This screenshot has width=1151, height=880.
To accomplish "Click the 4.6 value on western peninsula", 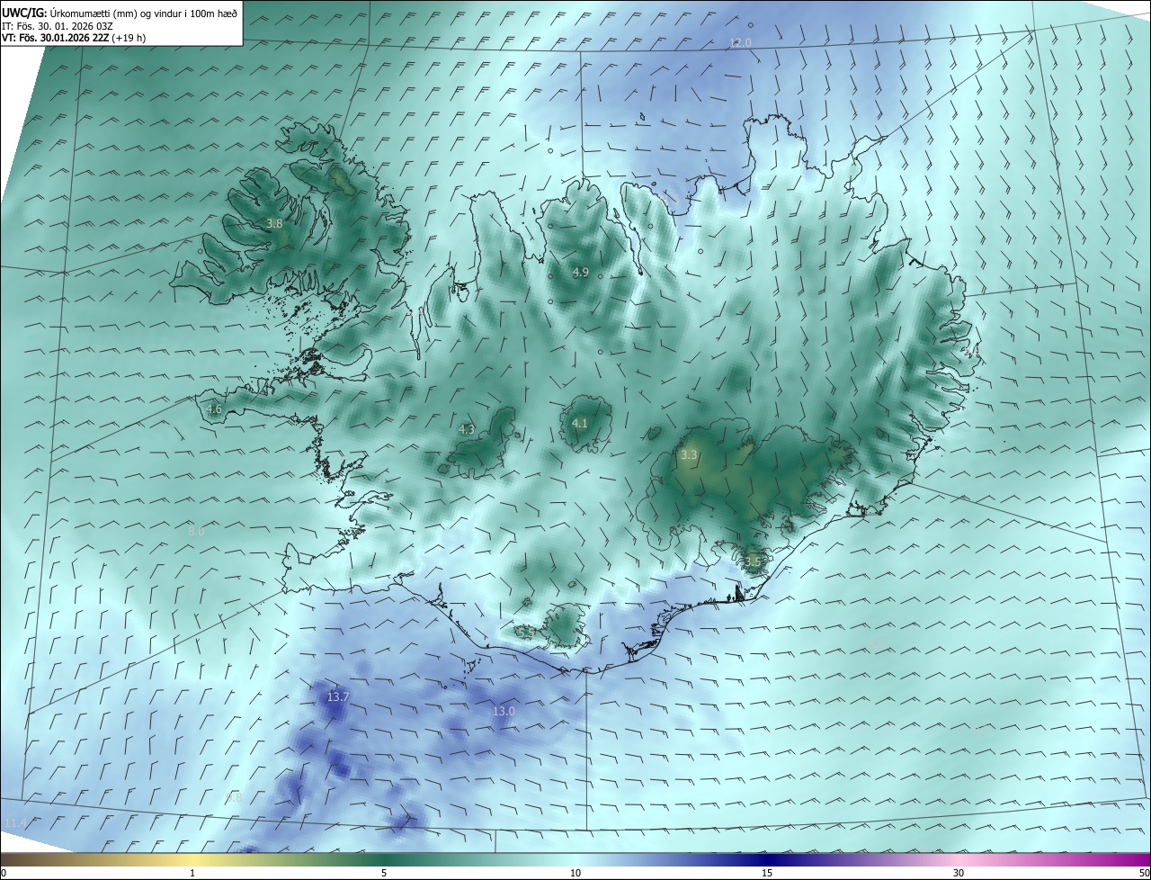I will (x=214, y=409).
